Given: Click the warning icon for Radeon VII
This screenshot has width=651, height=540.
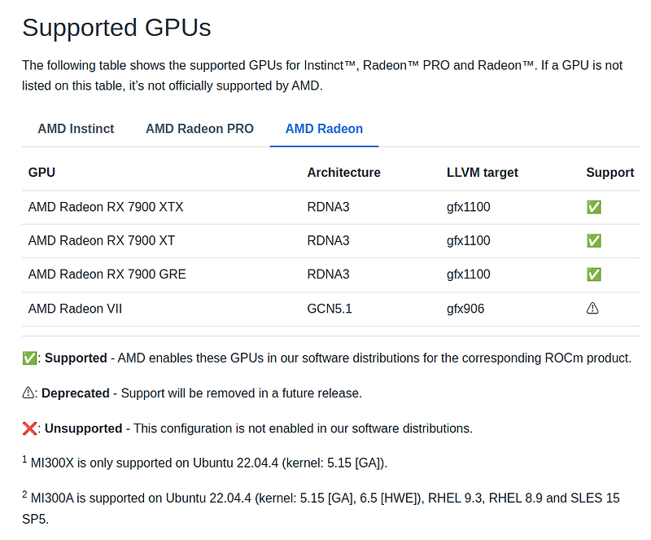Looking at the screenshot, I should [x=592, y=309].
